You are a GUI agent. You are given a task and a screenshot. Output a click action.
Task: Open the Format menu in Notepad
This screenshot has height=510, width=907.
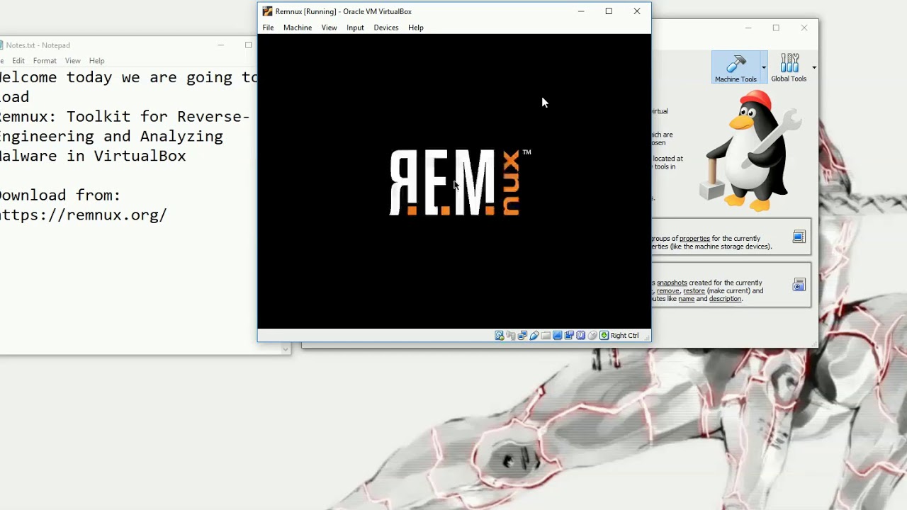point(45,61)
